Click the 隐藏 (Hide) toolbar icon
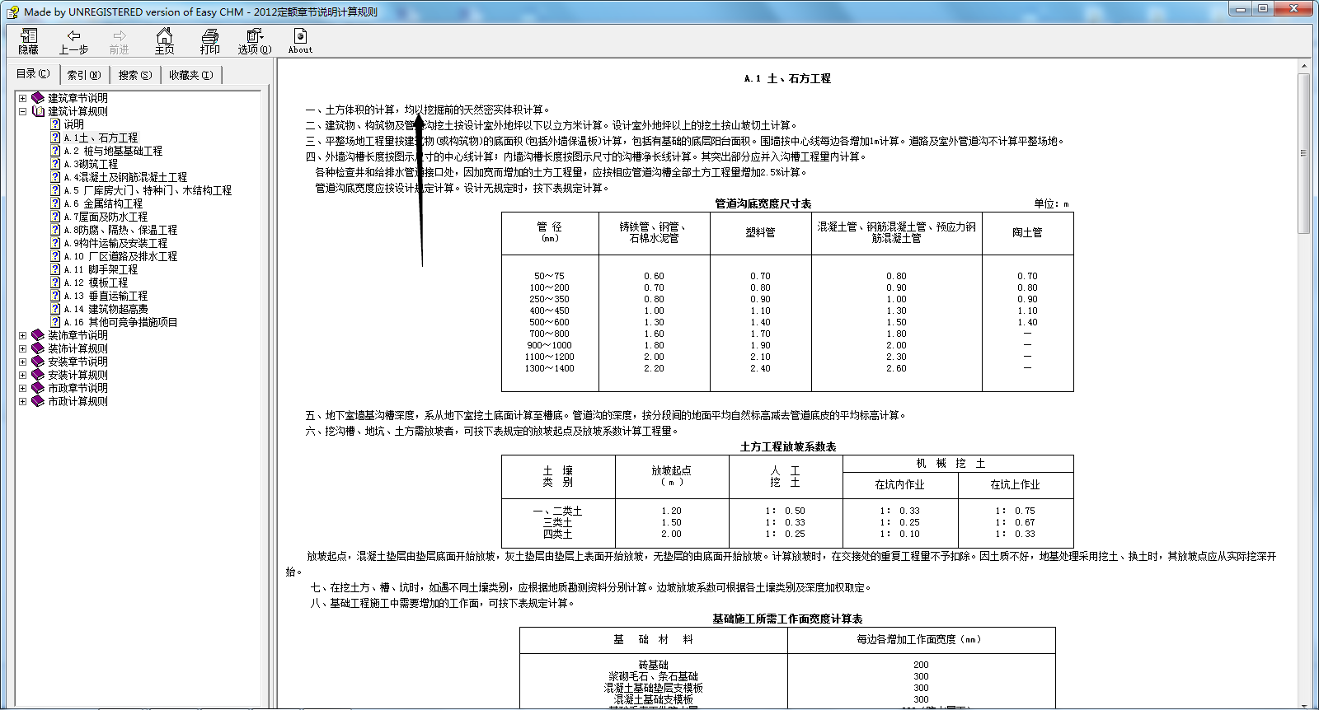Screen dimensions: 1319x710 coord(29,40)
